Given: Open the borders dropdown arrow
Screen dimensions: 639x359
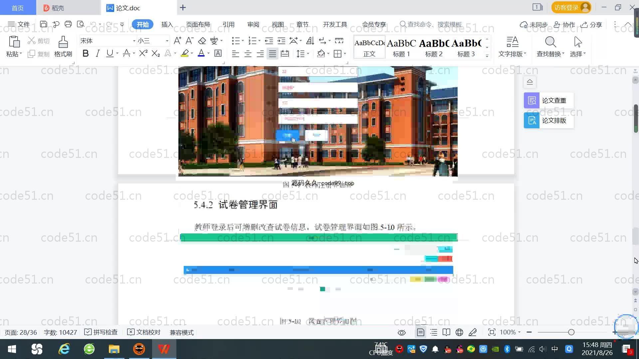Looking at the screenshot, I should click(345, 54).
